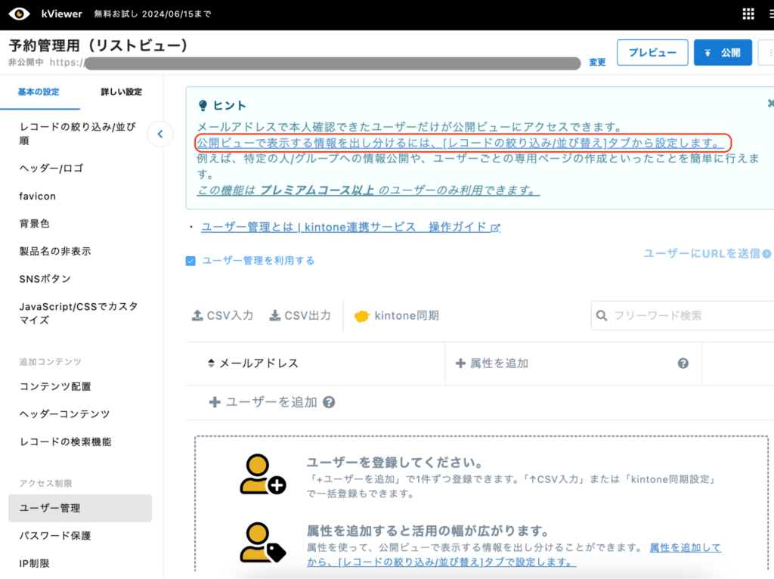
Task: Export users with the CSV出力 icon
Action: [x=274, y=315]
